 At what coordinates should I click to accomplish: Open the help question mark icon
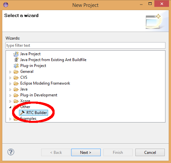11,152
